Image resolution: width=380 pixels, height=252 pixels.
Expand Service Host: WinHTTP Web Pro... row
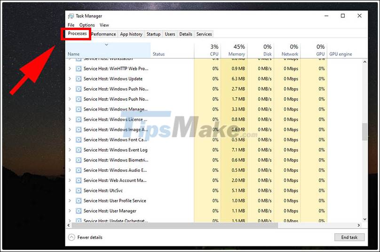coord(70,69)
